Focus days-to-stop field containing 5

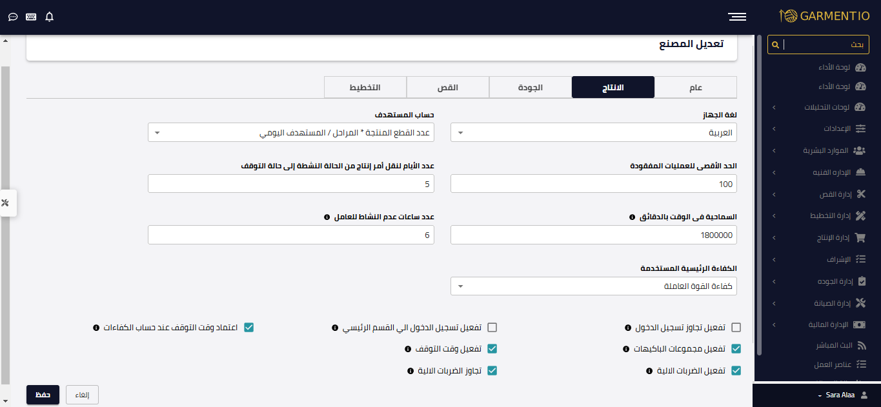click(291, 184)
